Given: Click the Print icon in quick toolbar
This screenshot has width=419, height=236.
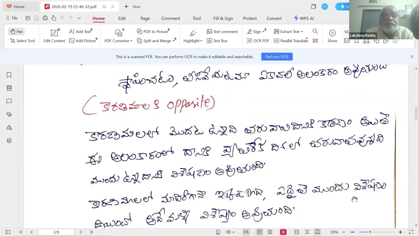Looking at the screenshot, I should 45,18.
